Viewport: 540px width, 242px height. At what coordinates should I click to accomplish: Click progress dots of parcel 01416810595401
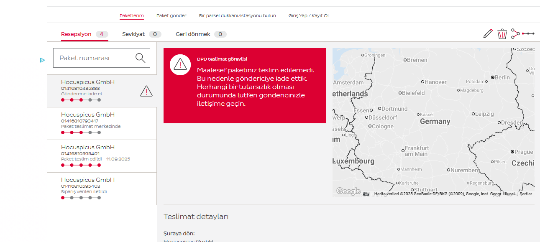81,165
